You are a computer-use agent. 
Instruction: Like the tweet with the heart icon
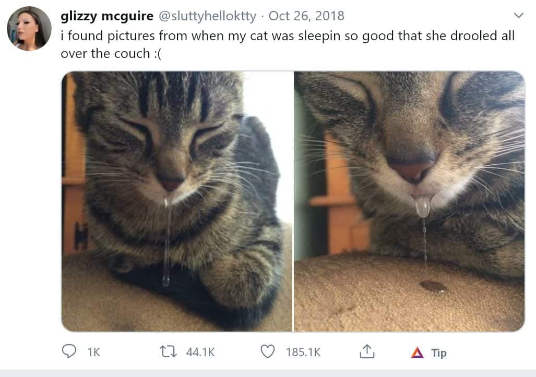(x=268, y=351)
